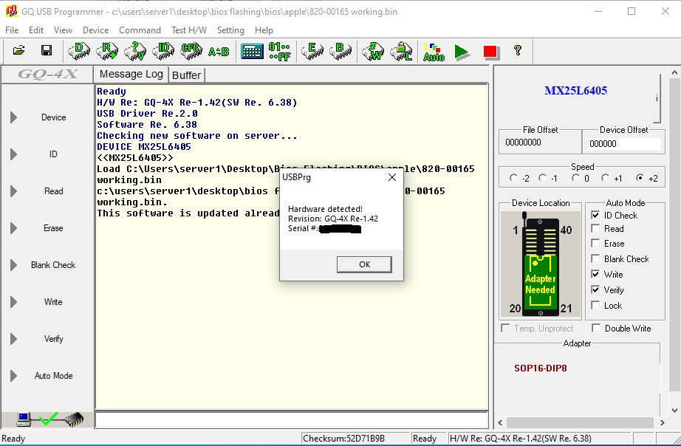Click the B chip blank check icon
Screen dimensions: 681x446
(340, 51)
